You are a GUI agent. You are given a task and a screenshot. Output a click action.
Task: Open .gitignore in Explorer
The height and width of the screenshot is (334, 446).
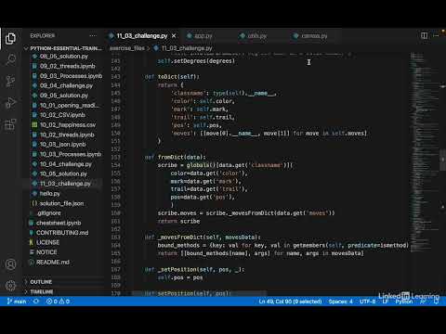coord(48,213)
